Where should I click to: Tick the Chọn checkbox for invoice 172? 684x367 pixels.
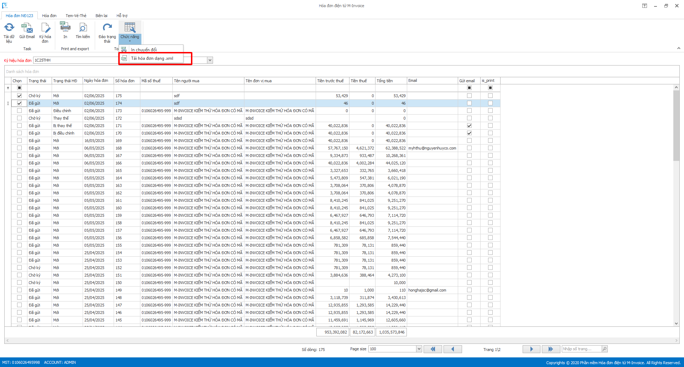19,118
